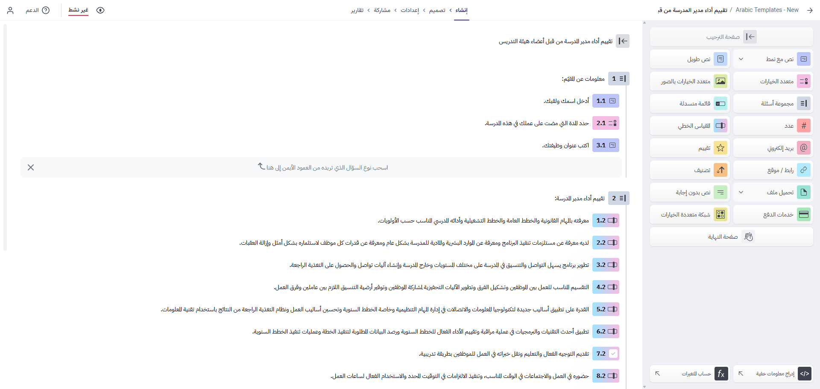The width and height of the screenshot is (820, 389).
Task: Select the تصنيف ranking question type
Action: [x=690, y=170]
